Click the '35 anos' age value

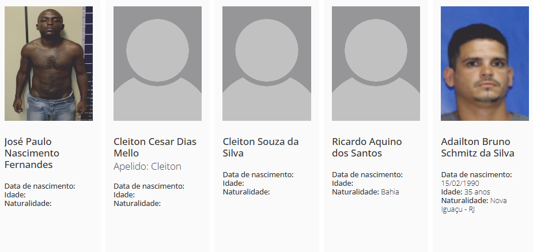click(x=477, y=192)
